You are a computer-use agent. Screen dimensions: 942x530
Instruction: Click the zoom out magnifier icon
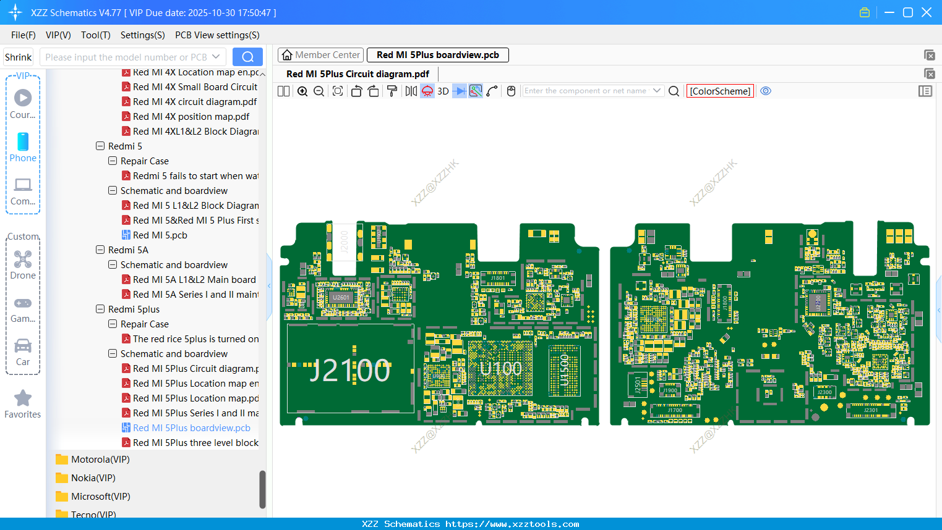pos(319,91)
